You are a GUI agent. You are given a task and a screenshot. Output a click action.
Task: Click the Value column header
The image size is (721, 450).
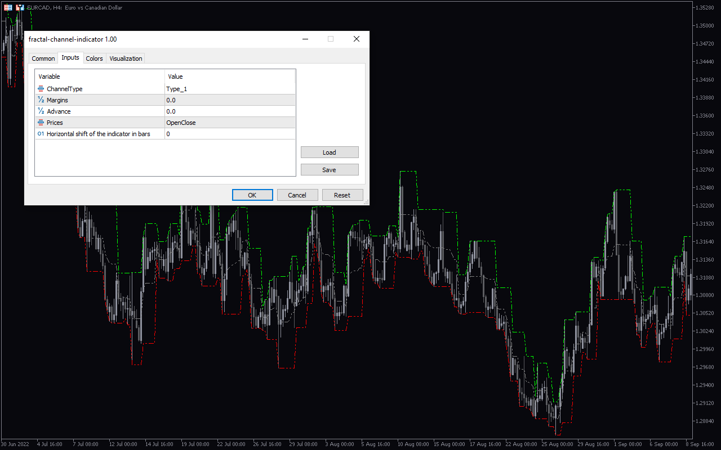(230, 76)
